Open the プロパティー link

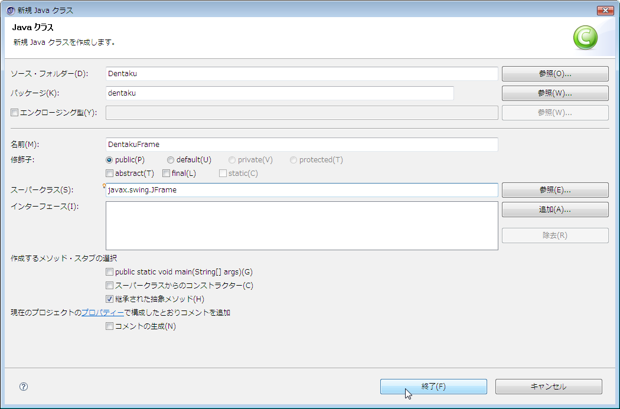[103, 313]
